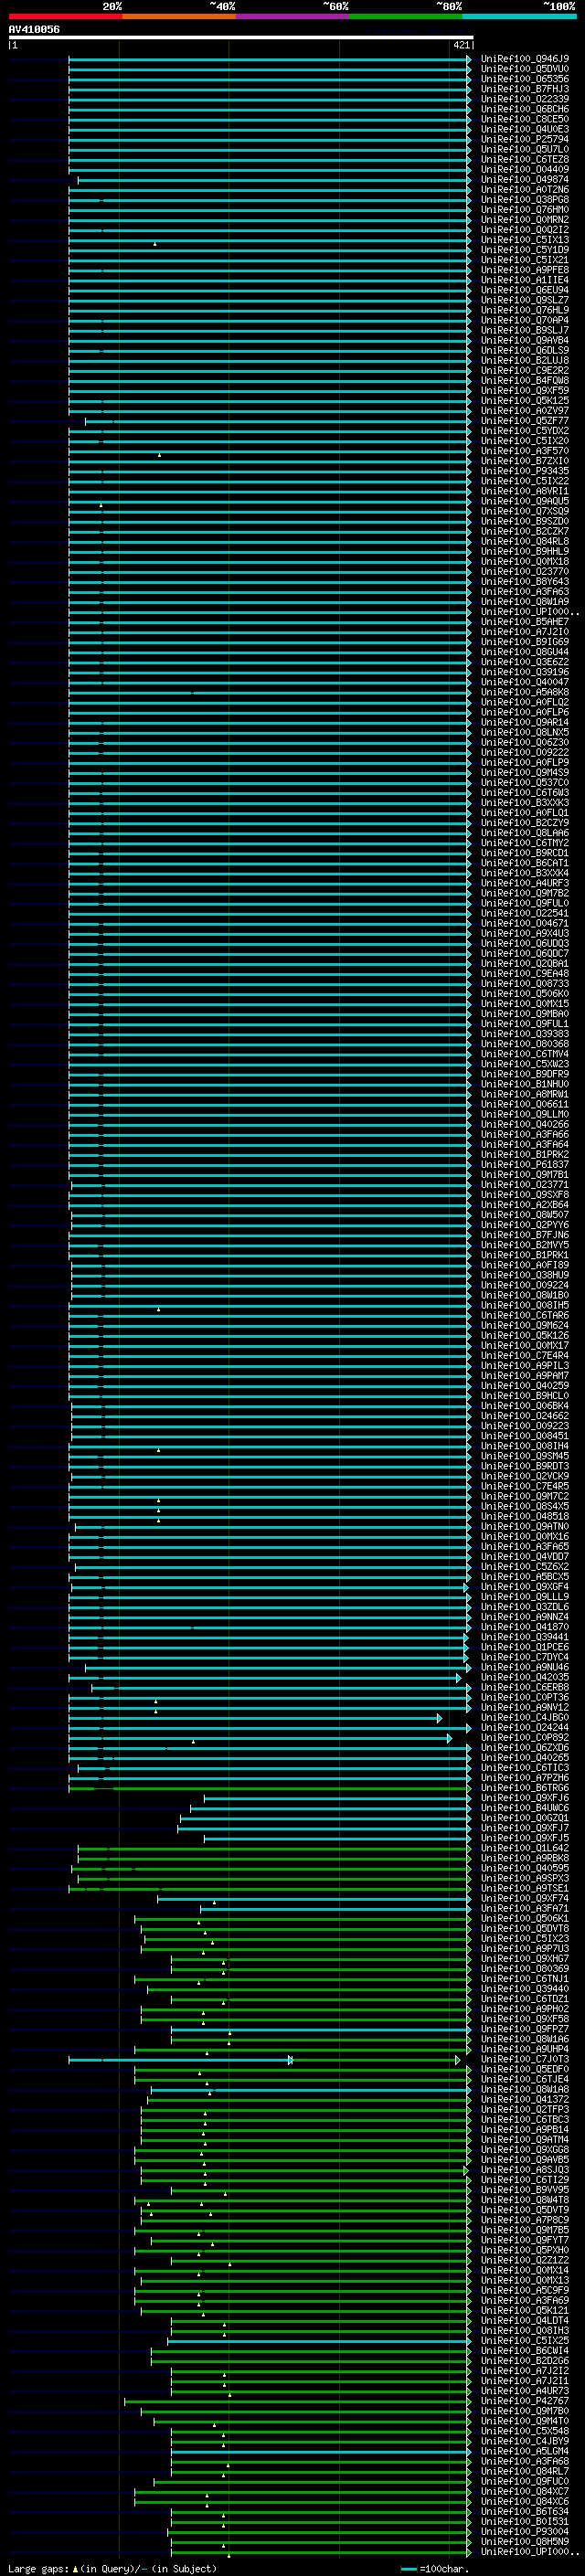Select the UniRef100_Q38PG8 label
The height and width of the screenshot is (2576, 585).
tap(524, 200)
